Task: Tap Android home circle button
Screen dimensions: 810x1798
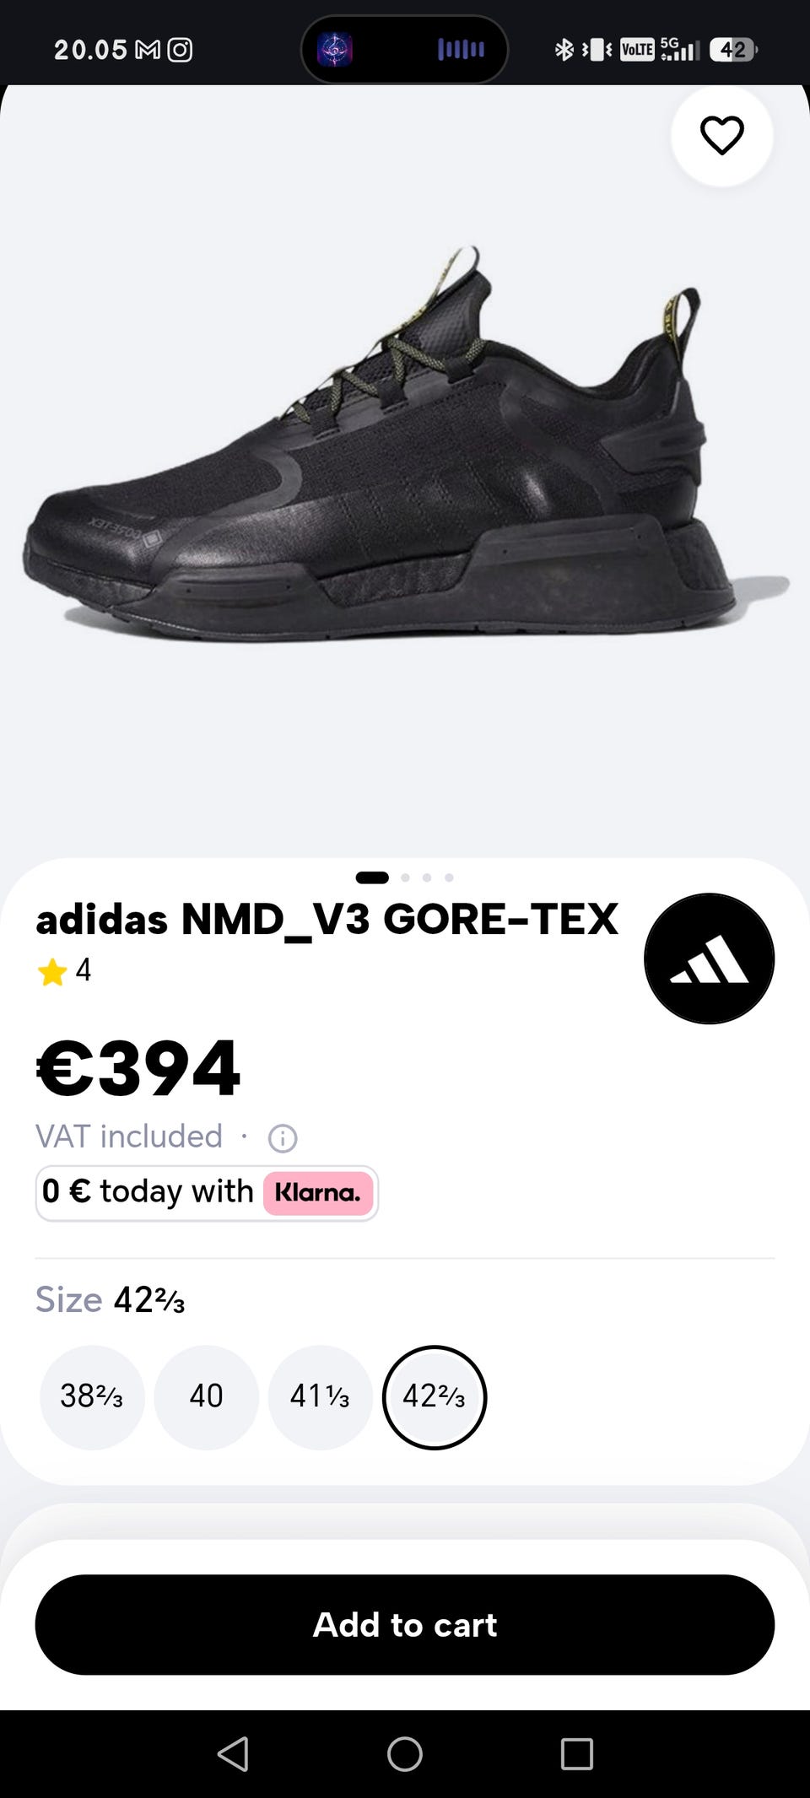Action: [405, 1754]
